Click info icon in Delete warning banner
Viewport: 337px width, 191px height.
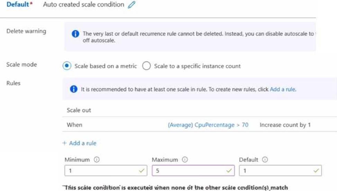point(75,34)
